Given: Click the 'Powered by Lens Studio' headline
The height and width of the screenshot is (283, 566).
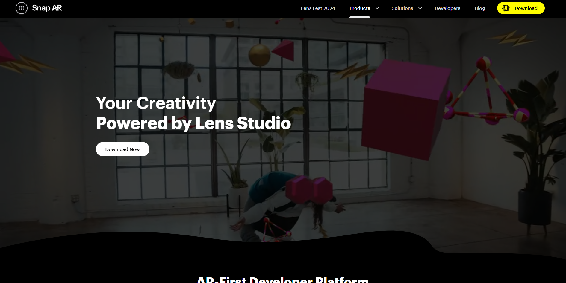Looking at the screenshot, I should pos(193,123).
